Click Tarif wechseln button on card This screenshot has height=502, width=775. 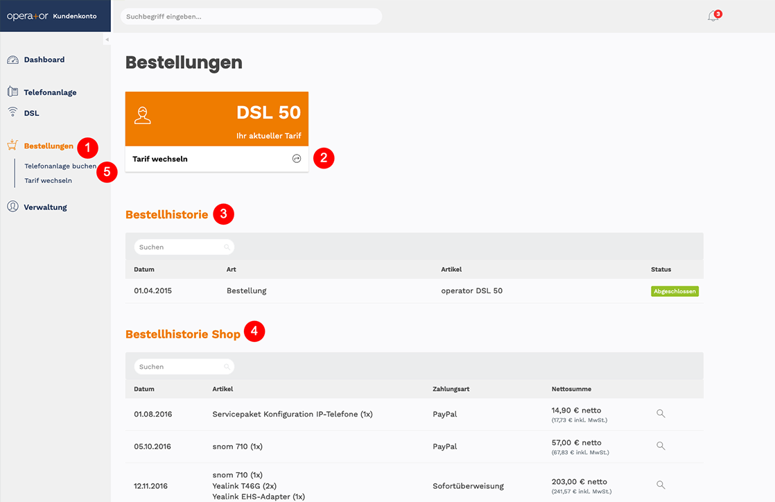pyautogui.click(x=216, y=159)
